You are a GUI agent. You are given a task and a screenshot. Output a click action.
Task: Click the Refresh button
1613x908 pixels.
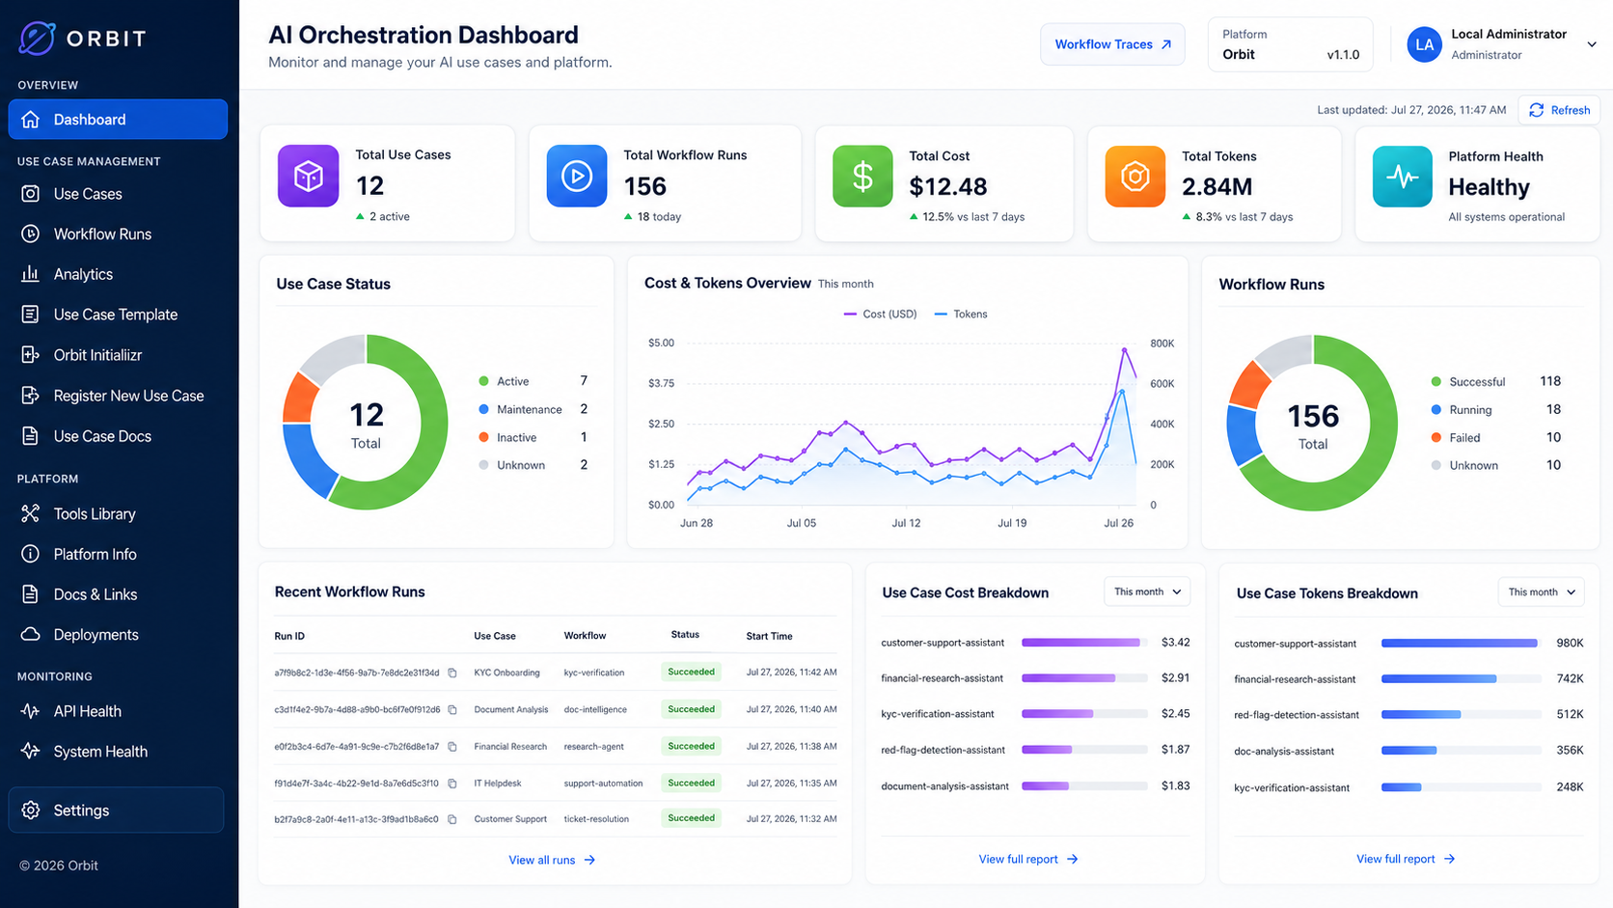pos(1559,110)
